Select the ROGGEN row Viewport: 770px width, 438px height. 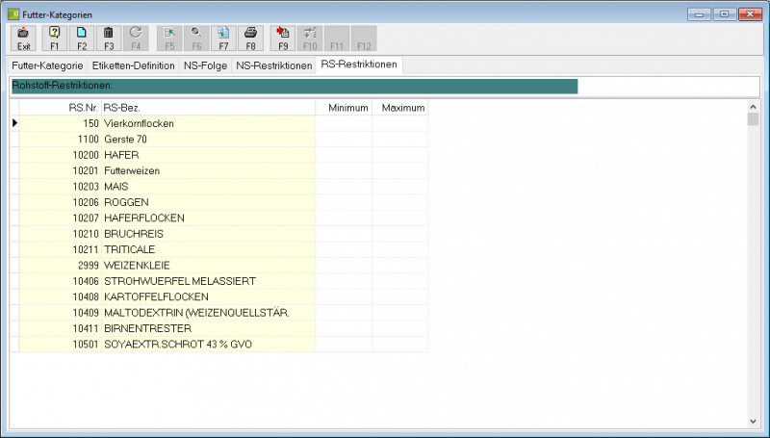click(x=219, y=202)
